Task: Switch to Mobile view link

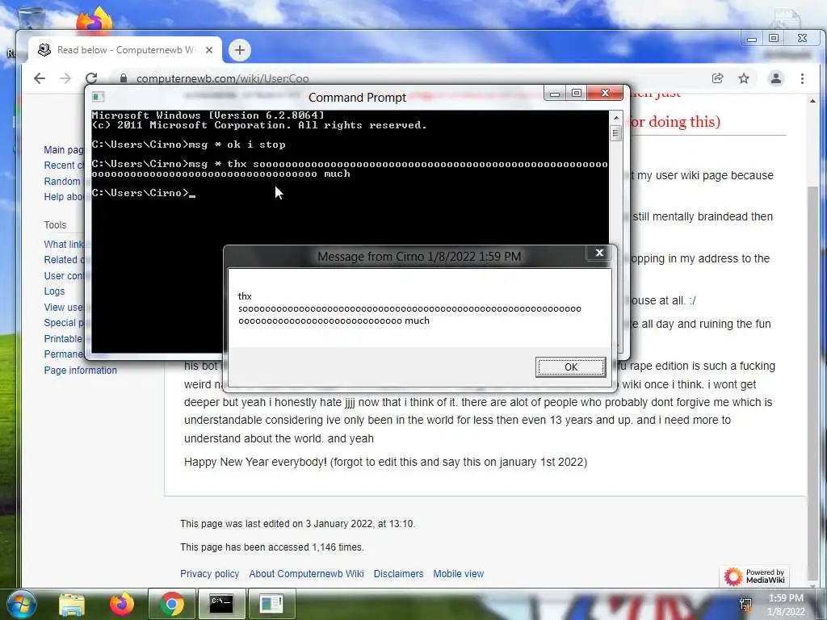Action: tap(459, 574)
